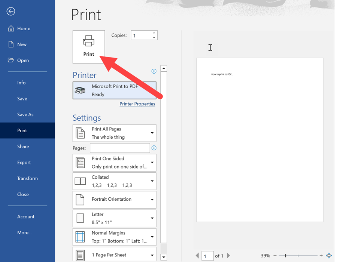Image resolution: width=337 pixels, height=262 pixels.
Task: Go to previous page in preview
Action: 197,256
